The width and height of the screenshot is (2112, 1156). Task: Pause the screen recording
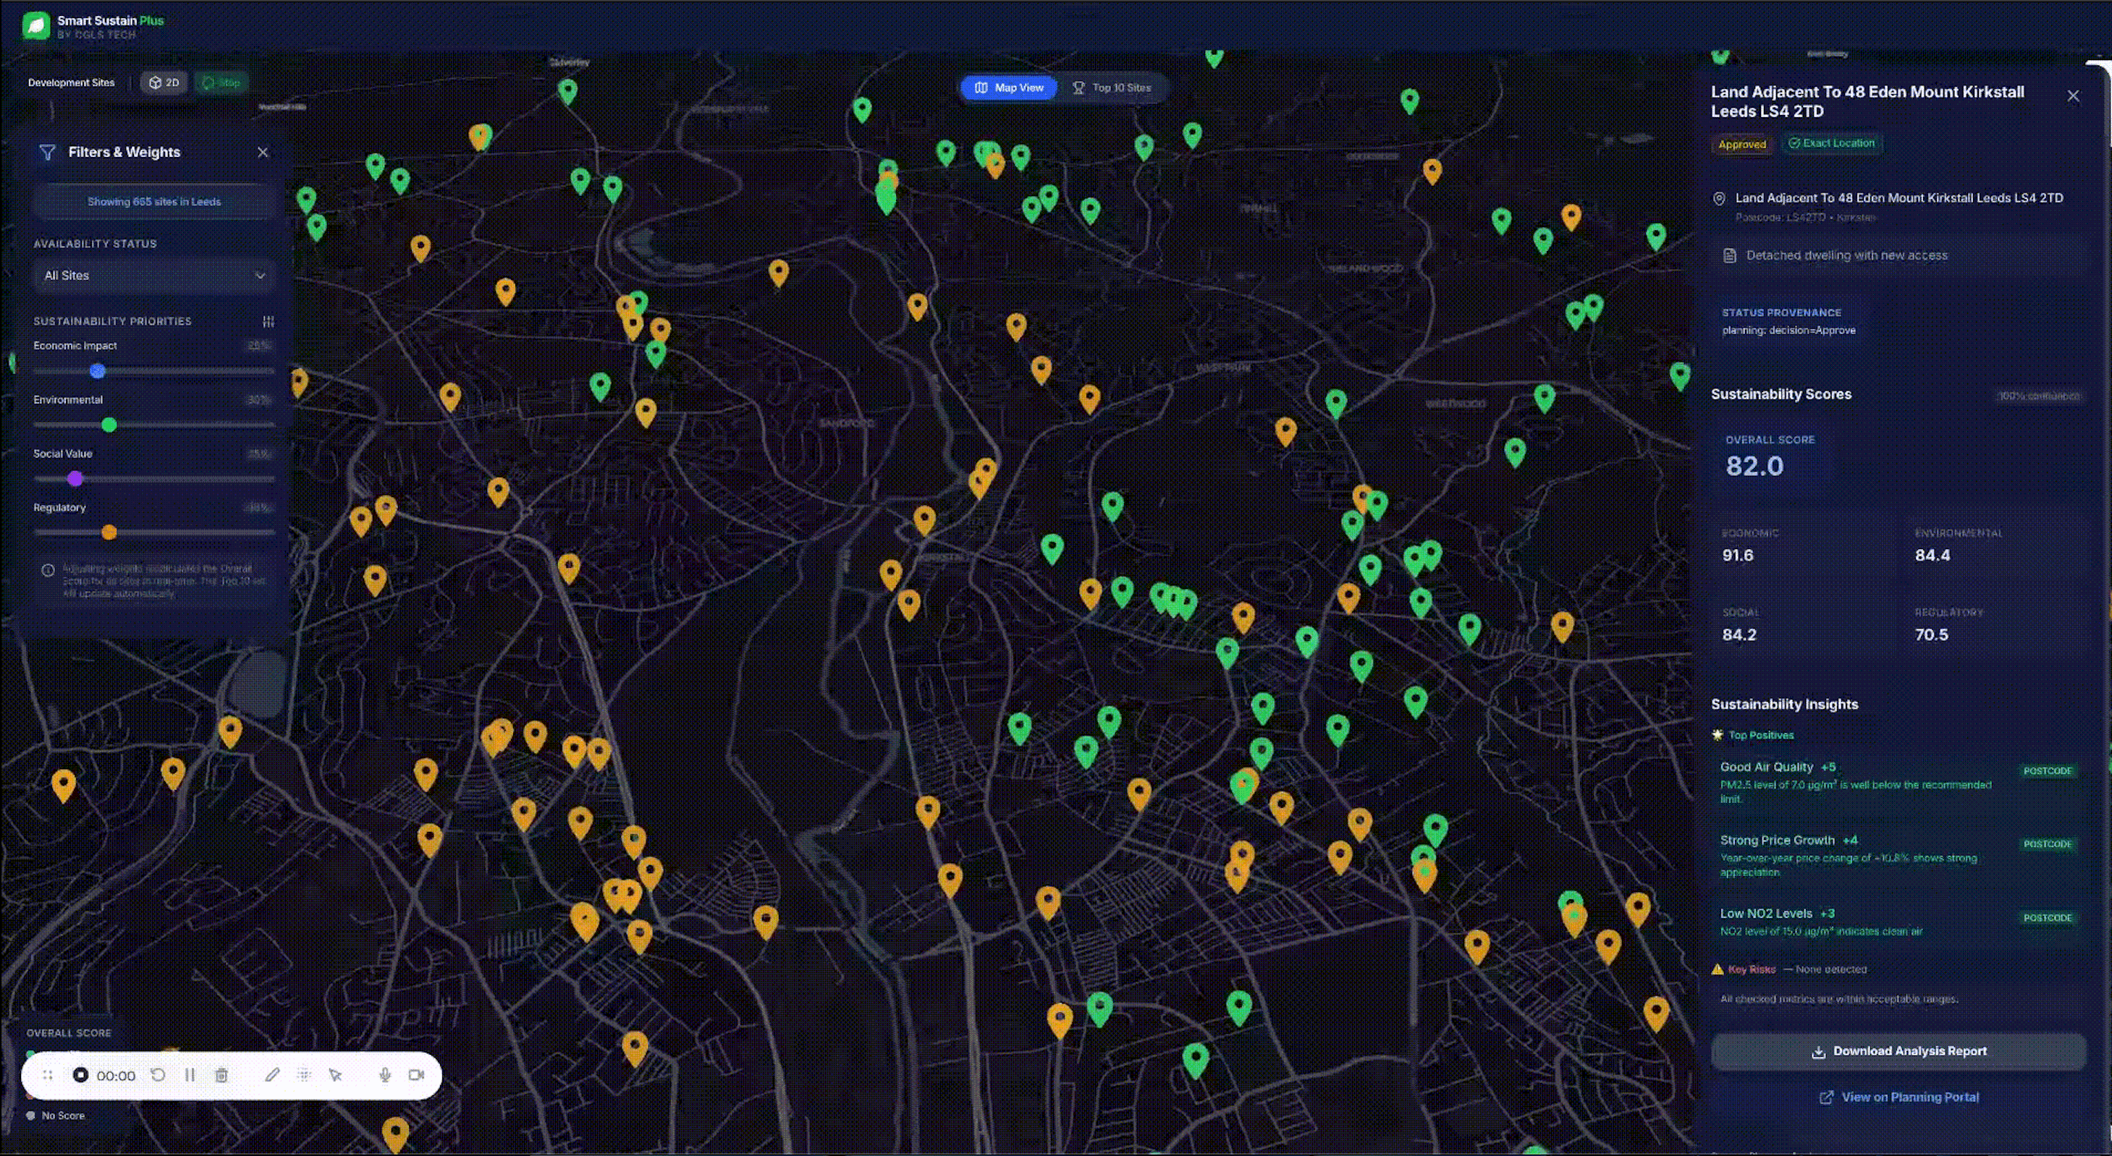(x=190, y=1075)
